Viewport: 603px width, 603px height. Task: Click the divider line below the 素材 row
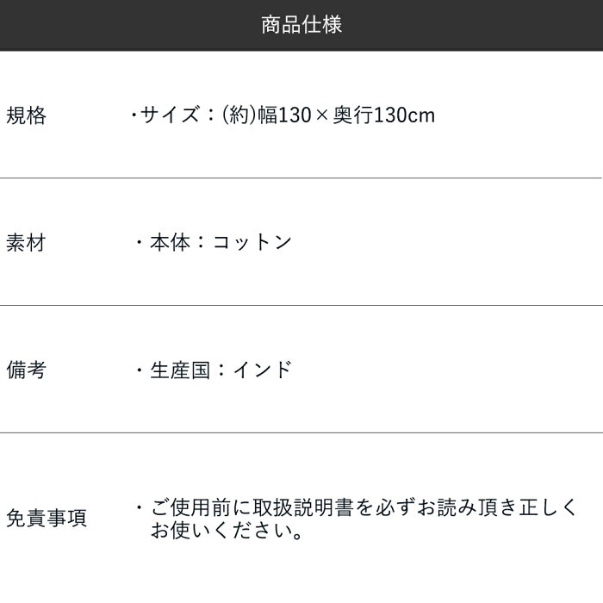301,306
